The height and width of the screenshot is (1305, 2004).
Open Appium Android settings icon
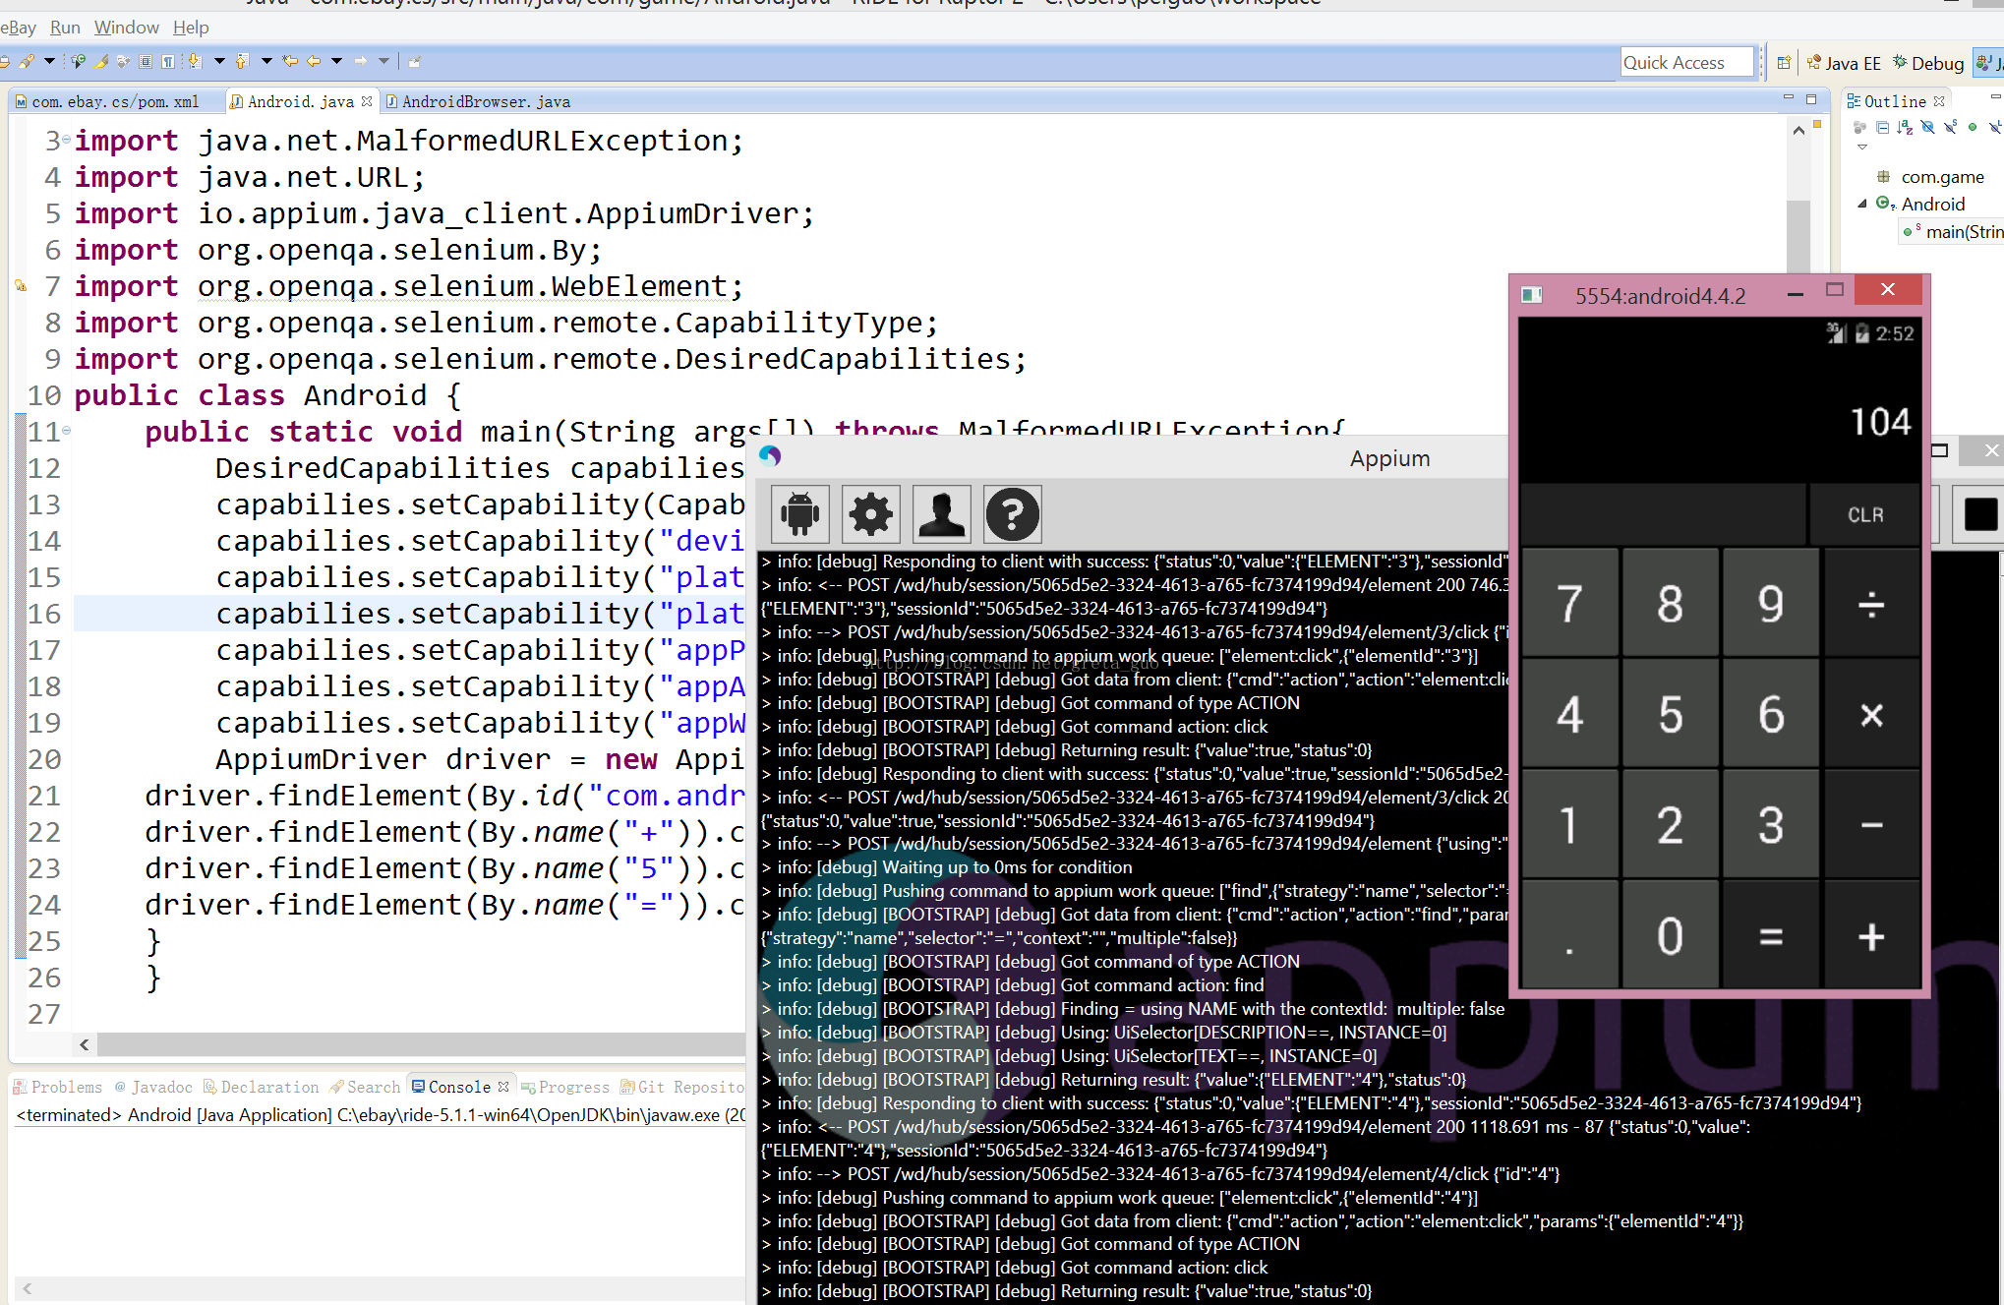(x=799, y=513)
